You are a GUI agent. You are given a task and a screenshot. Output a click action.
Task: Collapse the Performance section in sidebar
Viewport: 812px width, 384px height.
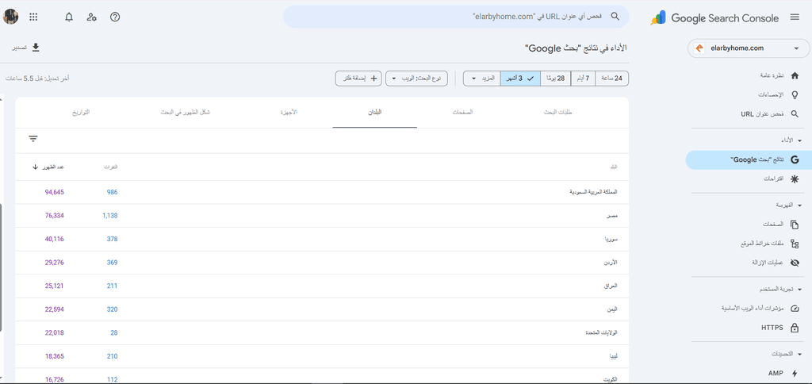(x=799, y=140)
